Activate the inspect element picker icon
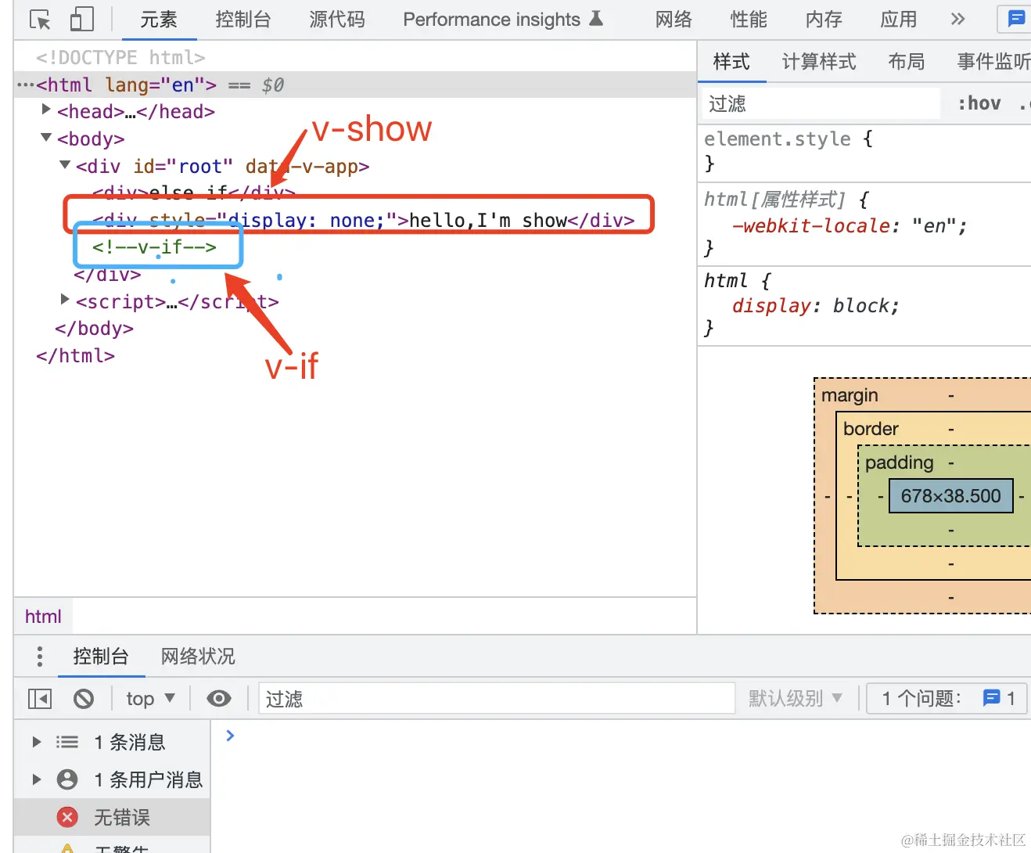 pos(39,20)
